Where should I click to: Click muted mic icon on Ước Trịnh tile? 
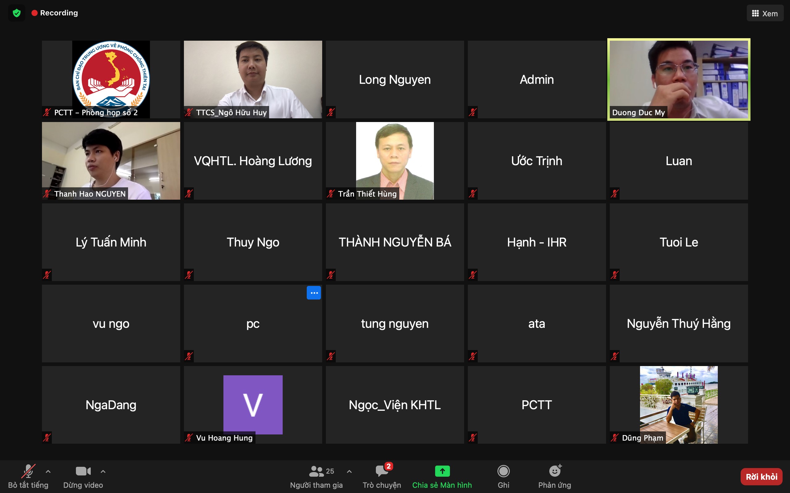point(473,194)
